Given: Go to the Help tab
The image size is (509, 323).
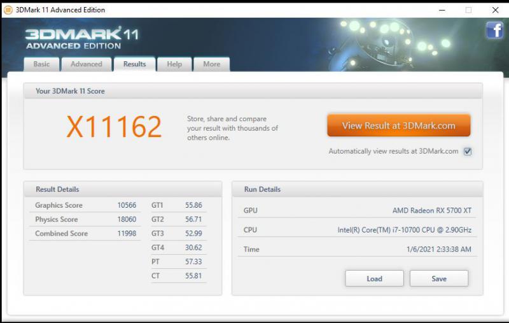Looking at the screenshot, I should click(174, 64).
